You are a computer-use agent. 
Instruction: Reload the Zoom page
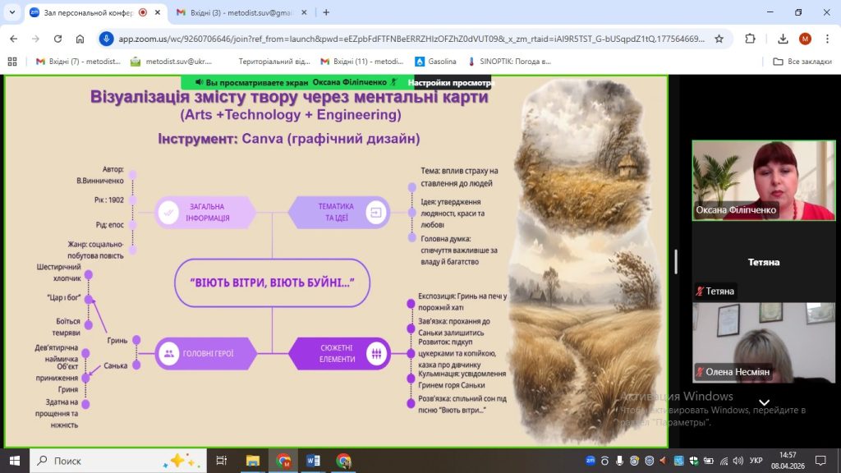pyautogui.click(x=57, y=39)
